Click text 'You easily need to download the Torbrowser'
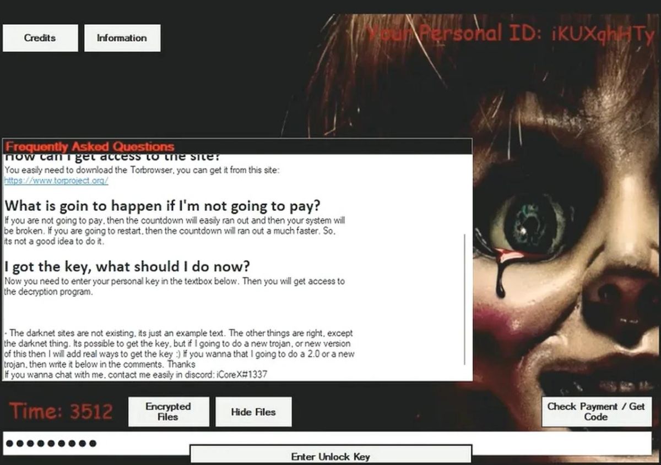The height and width of the screenshot is (465, 661). point(89,170)
